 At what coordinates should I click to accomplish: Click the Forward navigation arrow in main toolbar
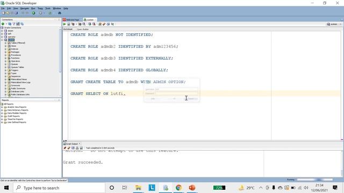(41, 13)
